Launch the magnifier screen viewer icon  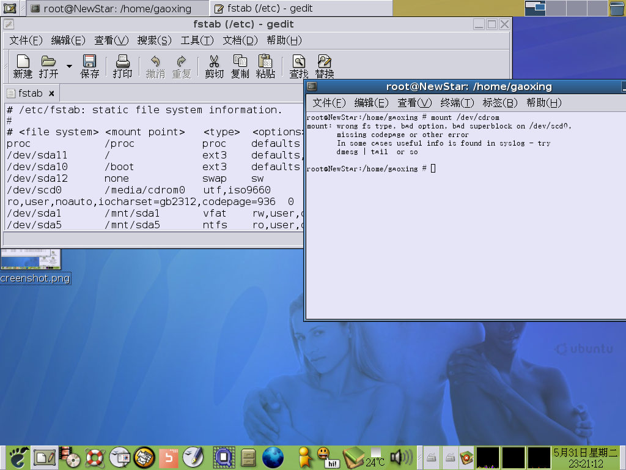pyautogui.click(x=224, y=458)
